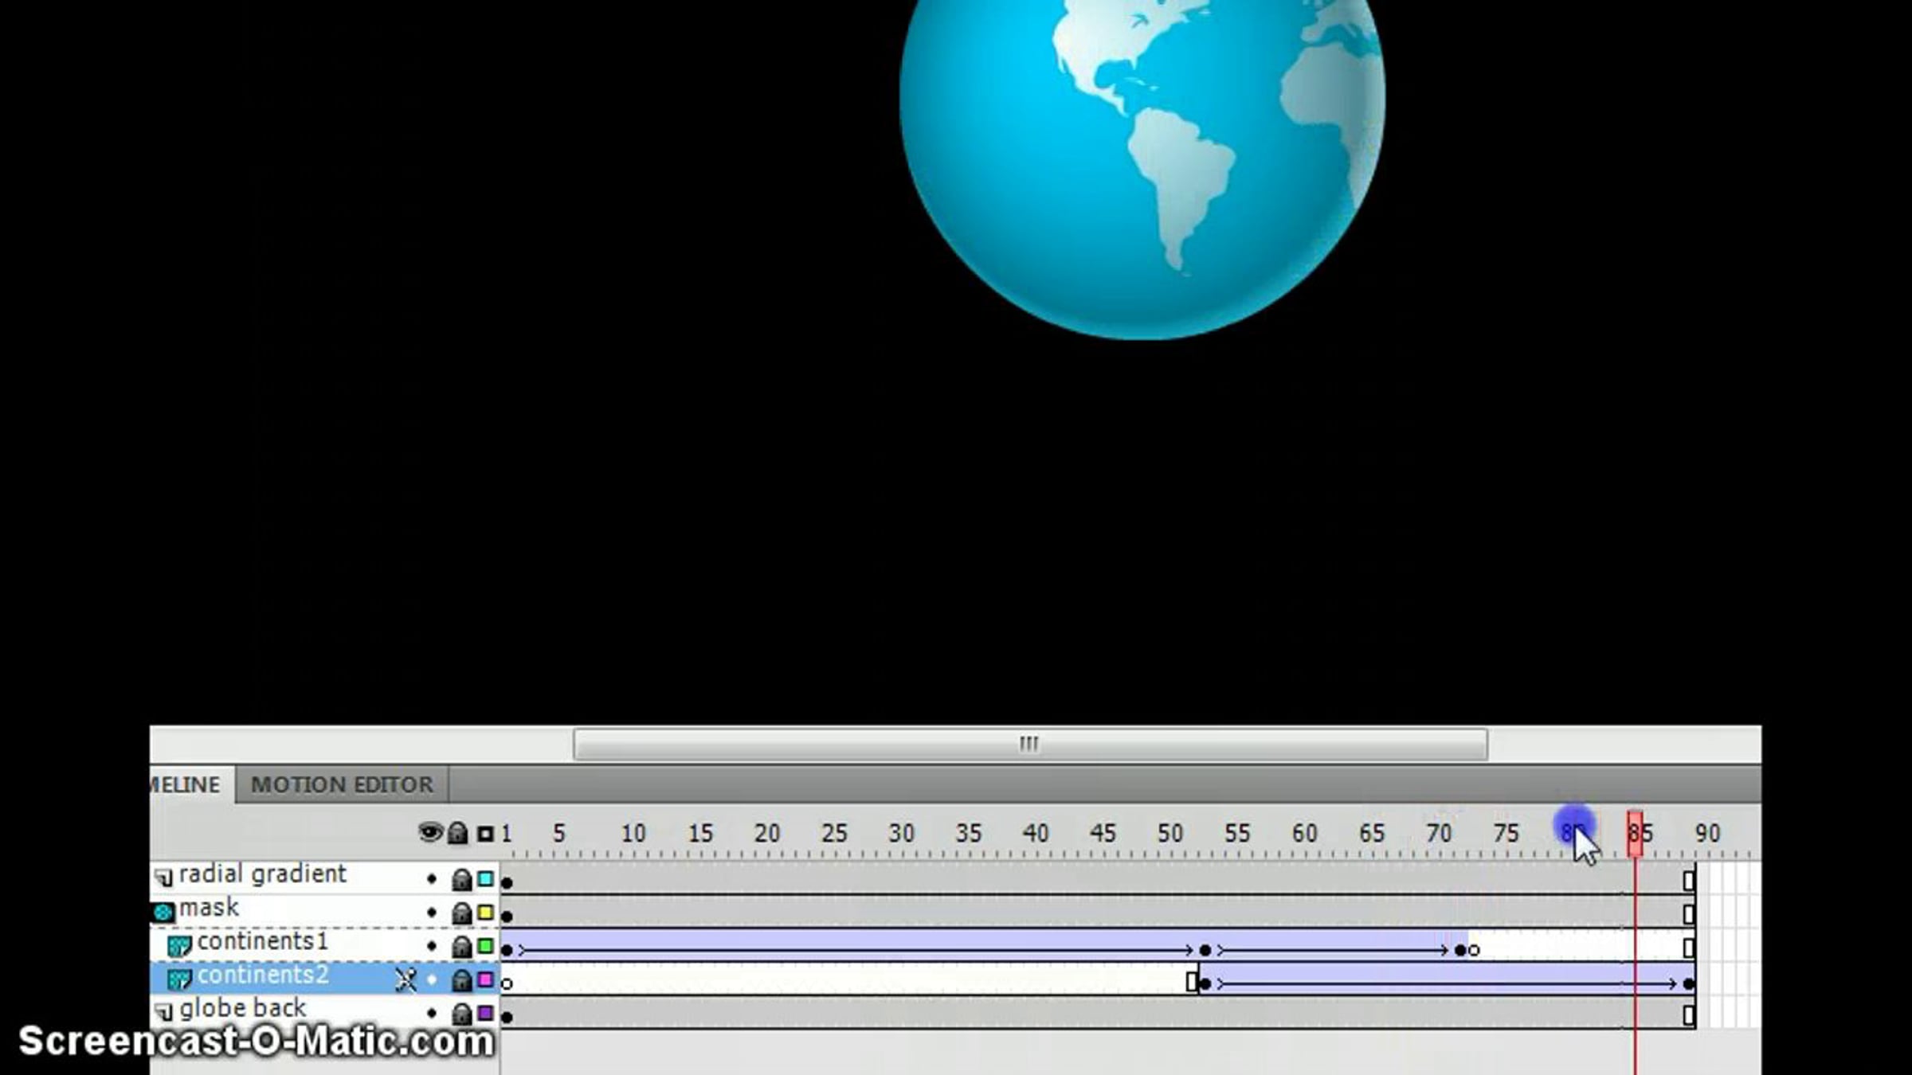Click the horizontal scrollbar thumb above timeline
Viewport: 1912px width, 1075px height.
1029,745
